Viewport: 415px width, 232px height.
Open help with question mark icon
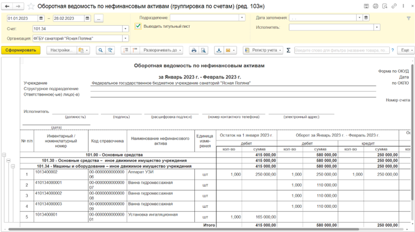(x=393, y=50)
